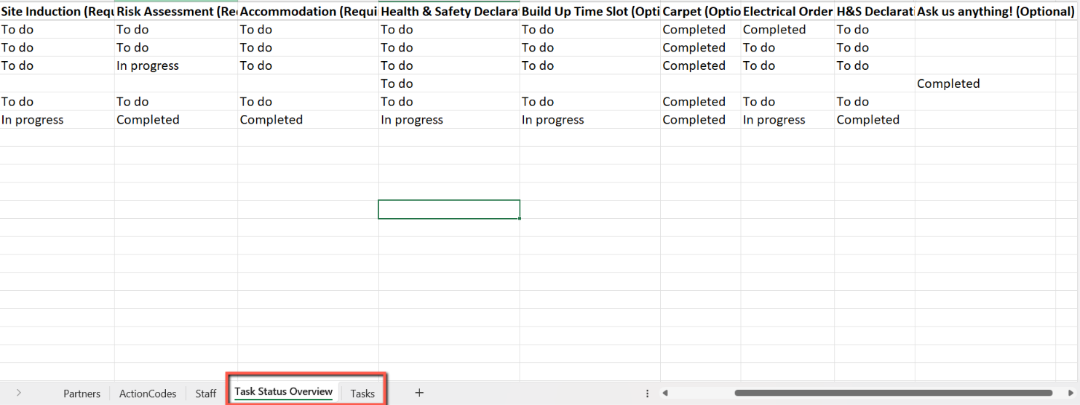Select Completed cell in last Risk Assessment row
1080x405 pixels.
coord(176,120)
